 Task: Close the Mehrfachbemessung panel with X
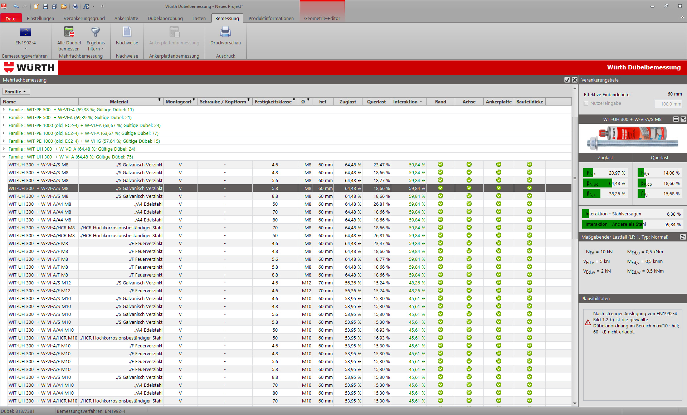(575, 80)
